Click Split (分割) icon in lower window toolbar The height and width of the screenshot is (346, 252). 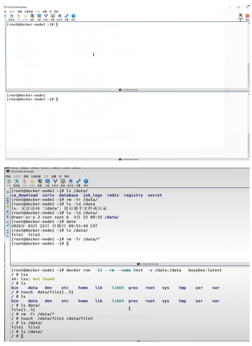coord(47,183)
